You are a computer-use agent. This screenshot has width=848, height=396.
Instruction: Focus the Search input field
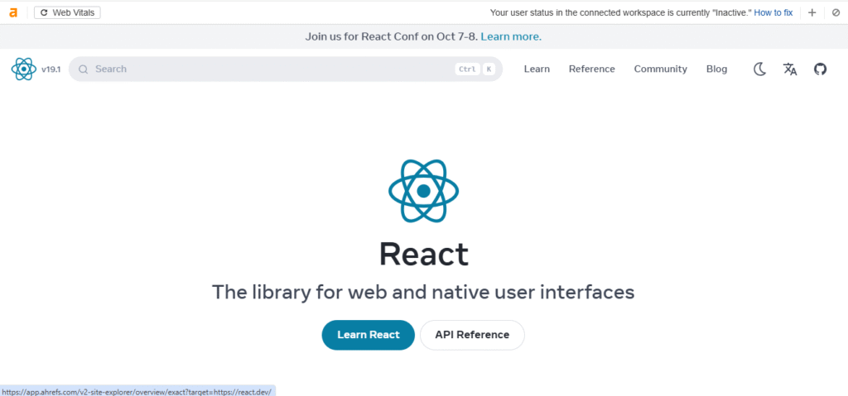coord(286,69)
